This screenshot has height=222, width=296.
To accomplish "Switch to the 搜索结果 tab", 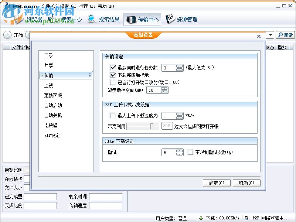I will pos(103,19).
